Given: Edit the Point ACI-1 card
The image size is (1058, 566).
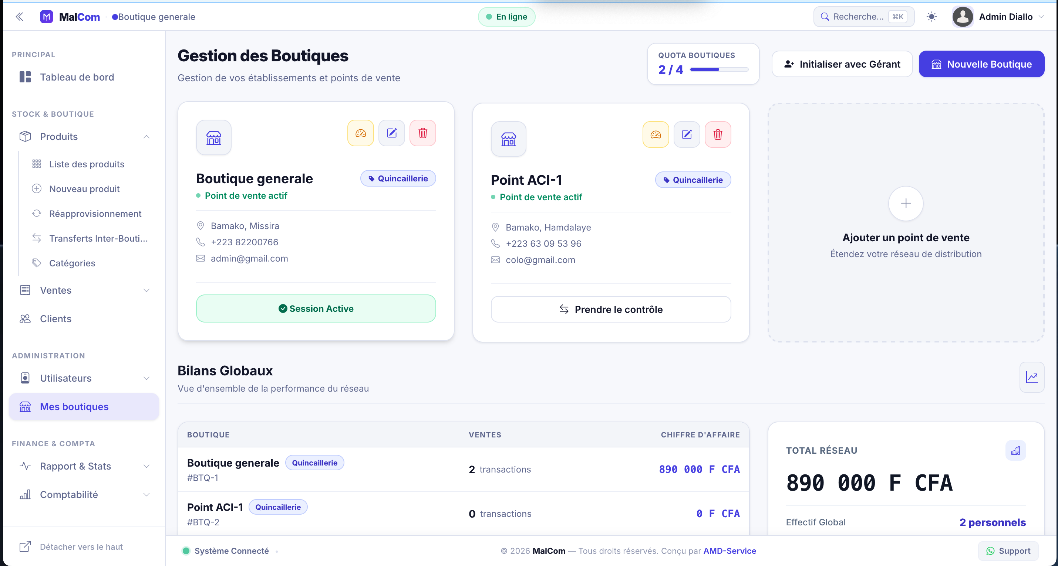Looking at the screenshot, I should pos(687,134).
